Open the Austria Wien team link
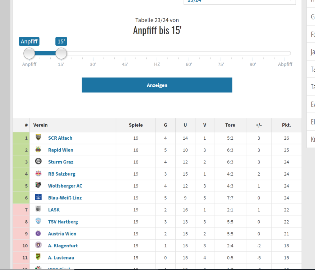Screen dimensions: 315x270 tap(62, 234)
